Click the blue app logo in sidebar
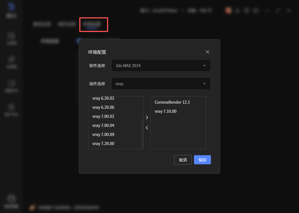 coord(11,7)
